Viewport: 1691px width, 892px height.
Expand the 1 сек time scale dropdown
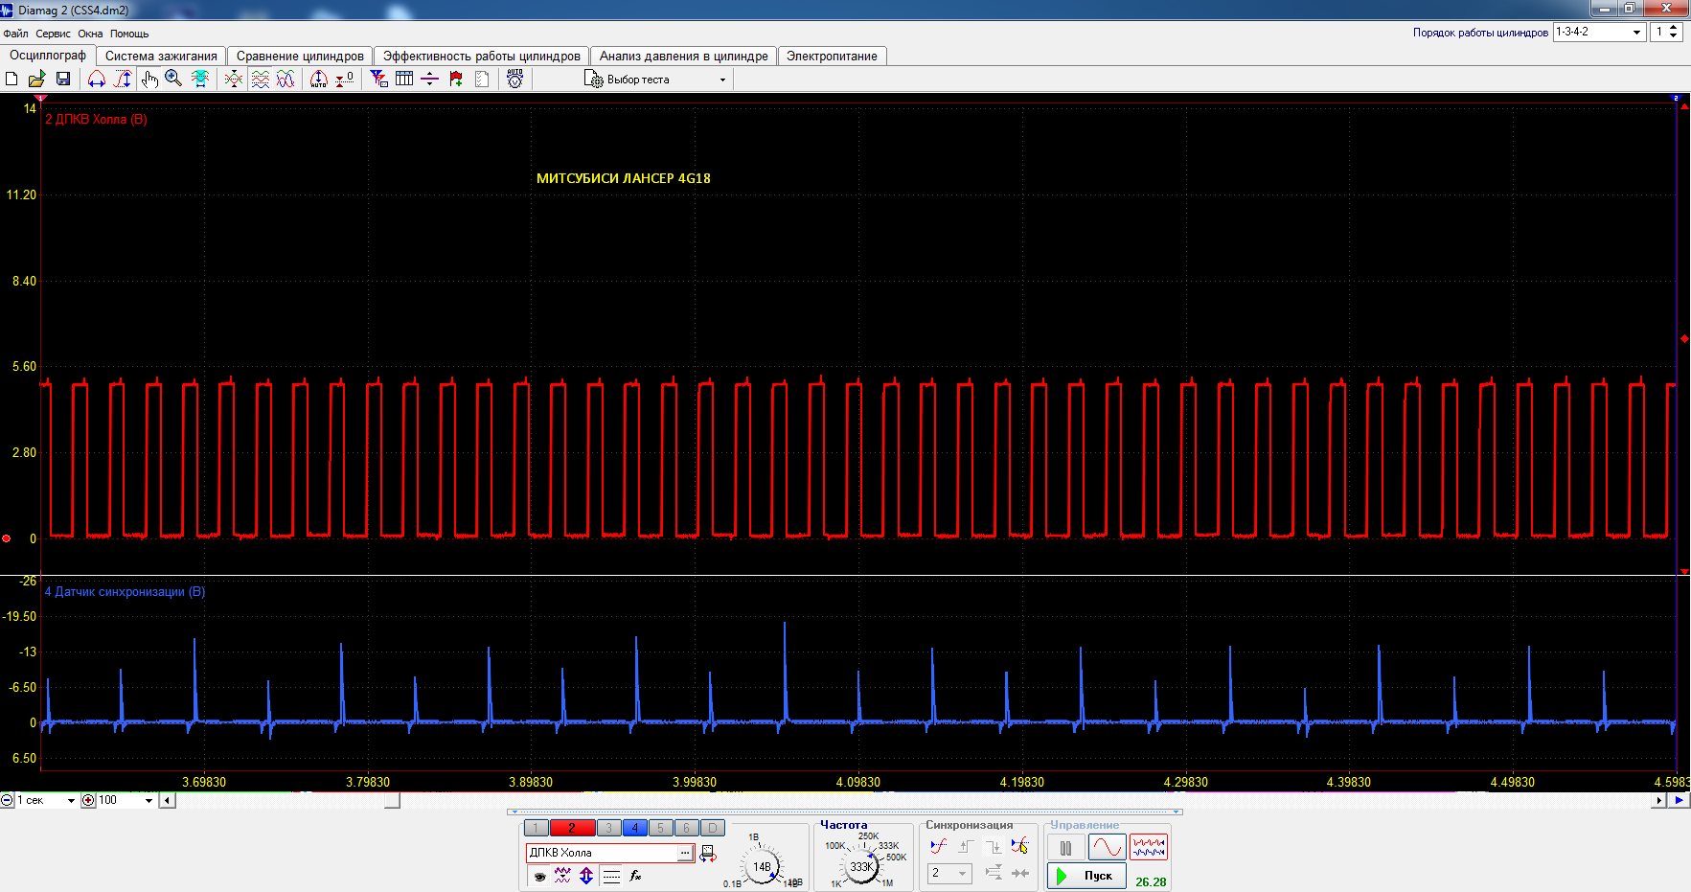coord(71,801)
